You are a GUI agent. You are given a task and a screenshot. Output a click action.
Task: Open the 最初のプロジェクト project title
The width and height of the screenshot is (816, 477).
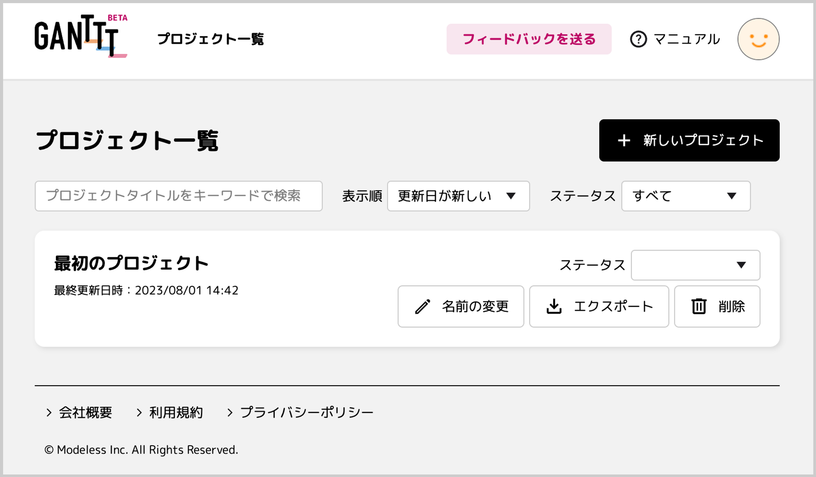point(131,263)
